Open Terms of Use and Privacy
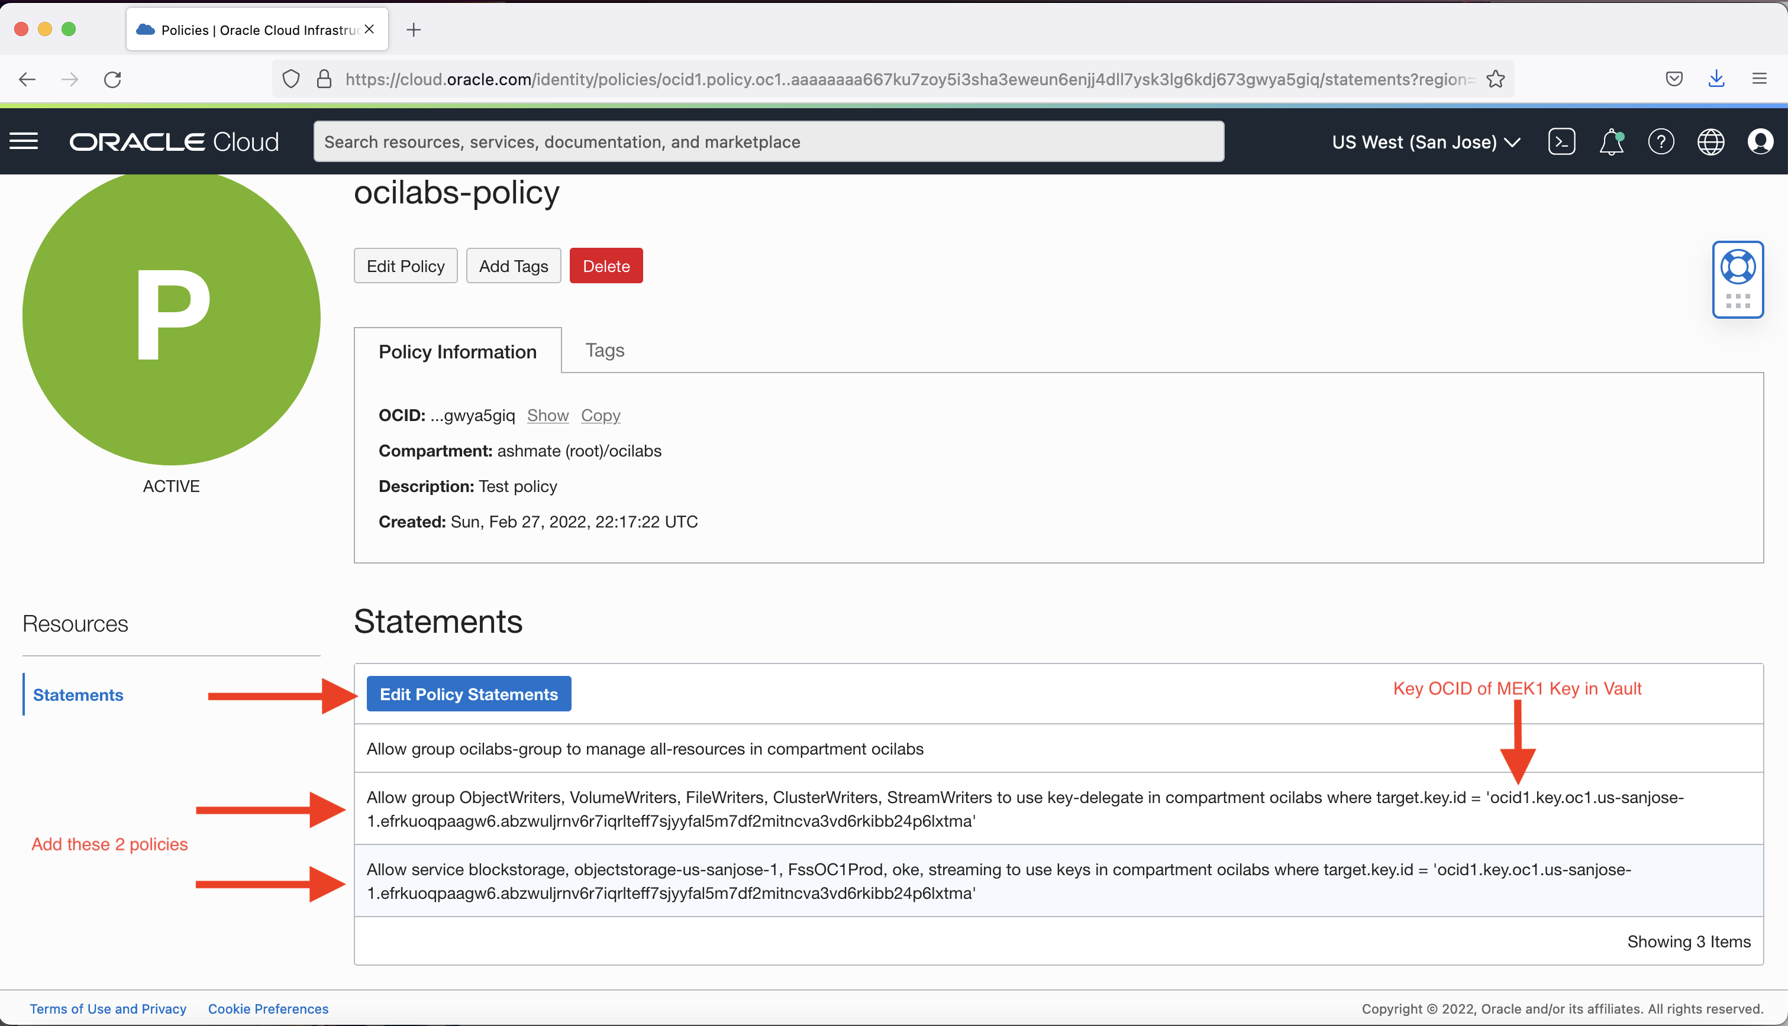The image size is (1788, 1026). [108, 1008]
